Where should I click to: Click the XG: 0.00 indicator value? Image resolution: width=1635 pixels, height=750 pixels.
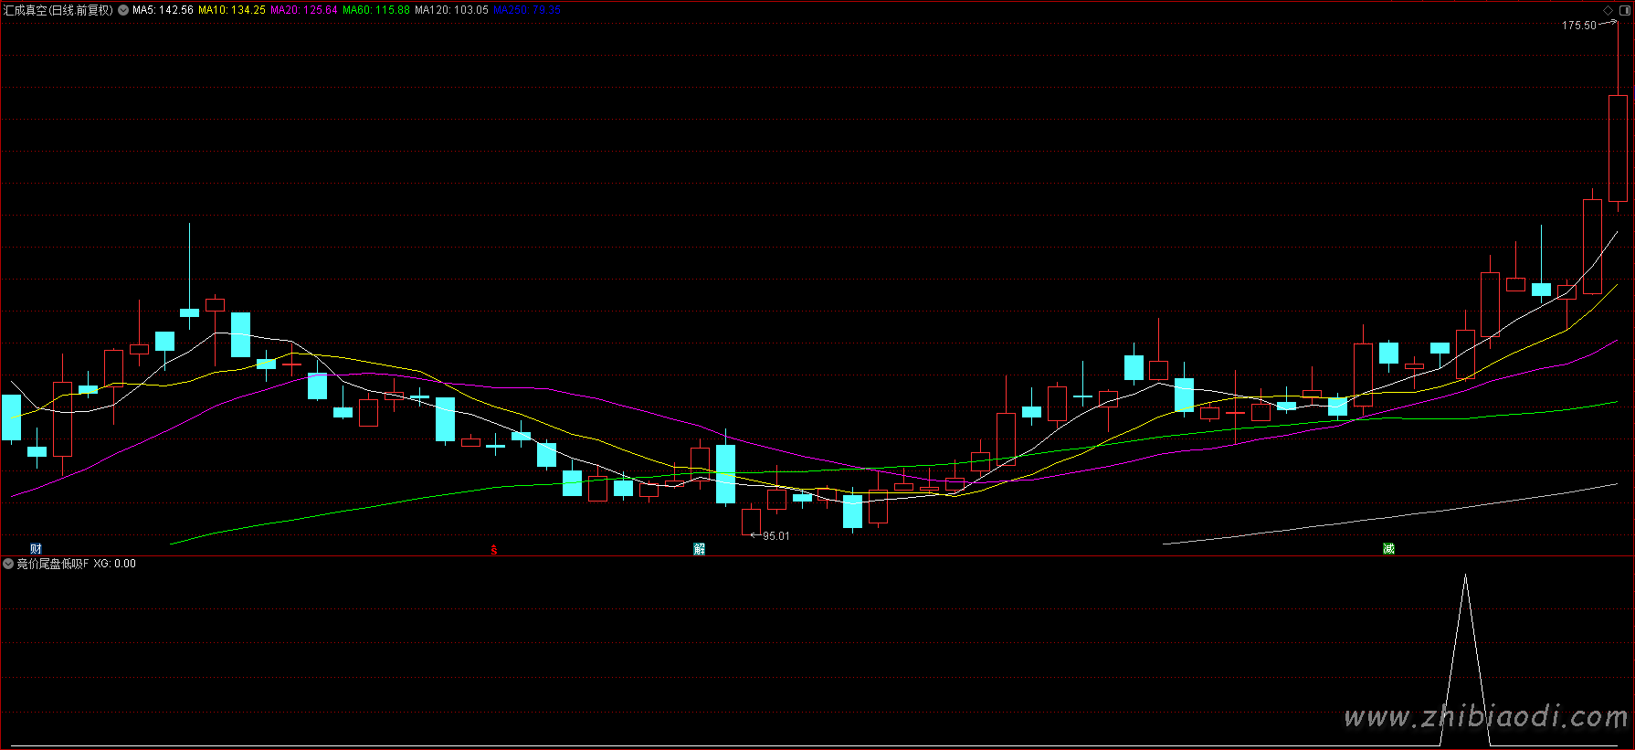(x=115, y=564)
